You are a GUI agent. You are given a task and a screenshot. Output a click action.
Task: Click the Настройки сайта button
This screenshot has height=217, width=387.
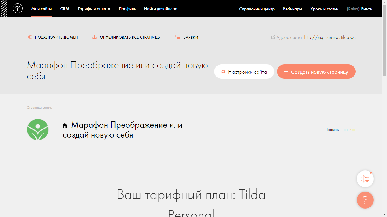[x=244, y=72]
